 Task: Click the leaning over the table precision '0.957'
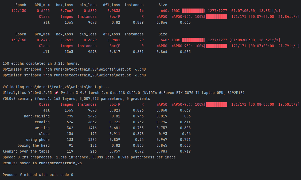[115, 151]
